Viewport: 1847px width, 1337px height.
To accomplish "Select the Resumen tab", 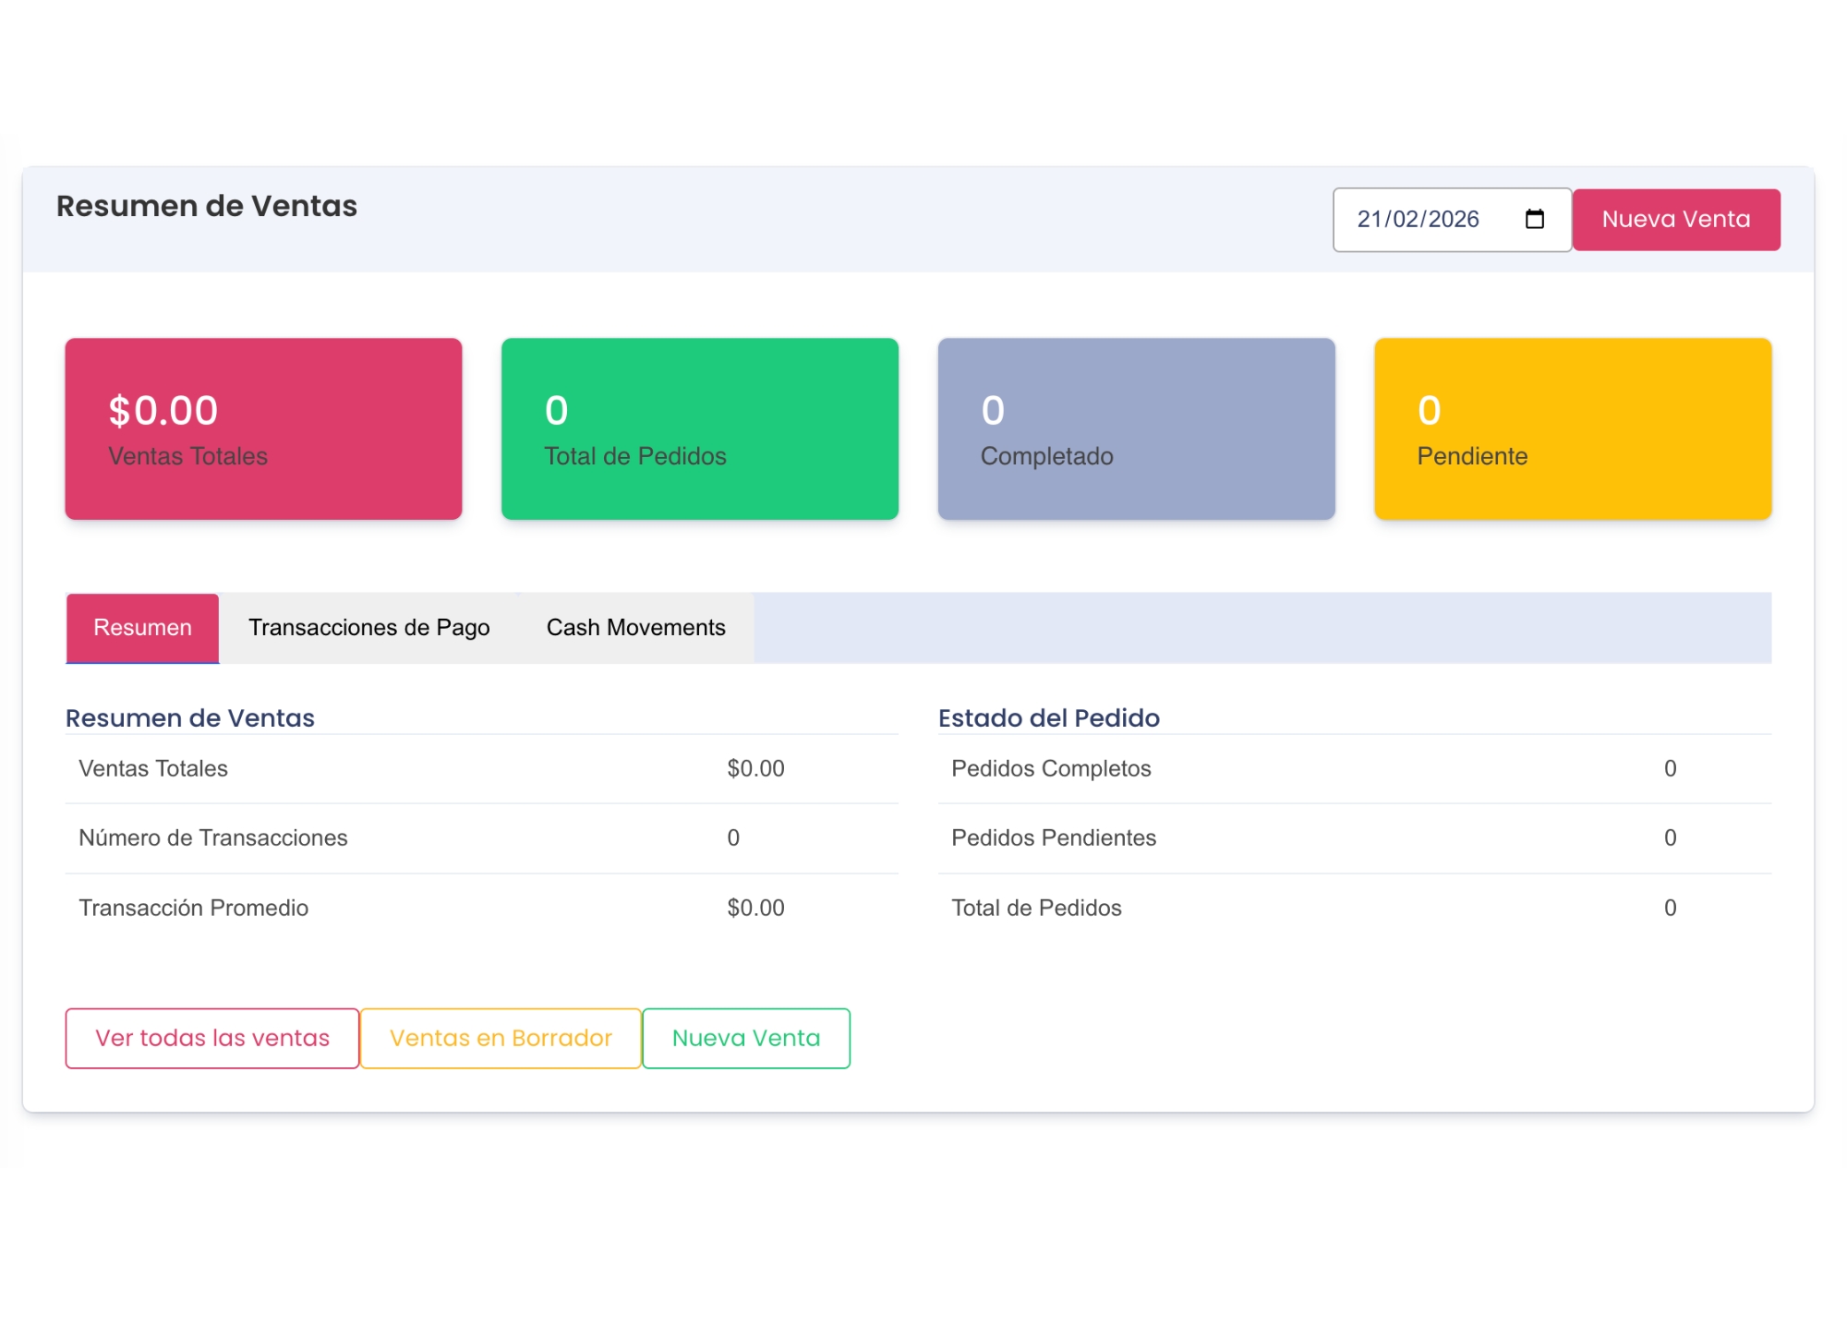I will pyautogui.click(x=142, y=628).
